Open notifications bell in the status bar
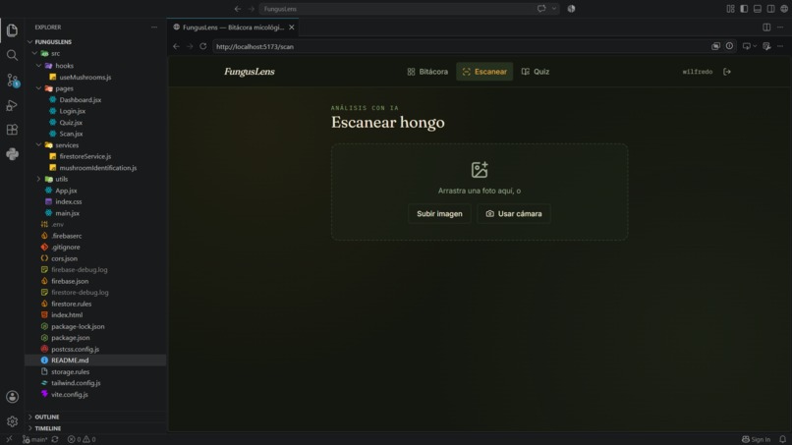Viewport: 792px width, 445px height. click(x=782, y=439)
